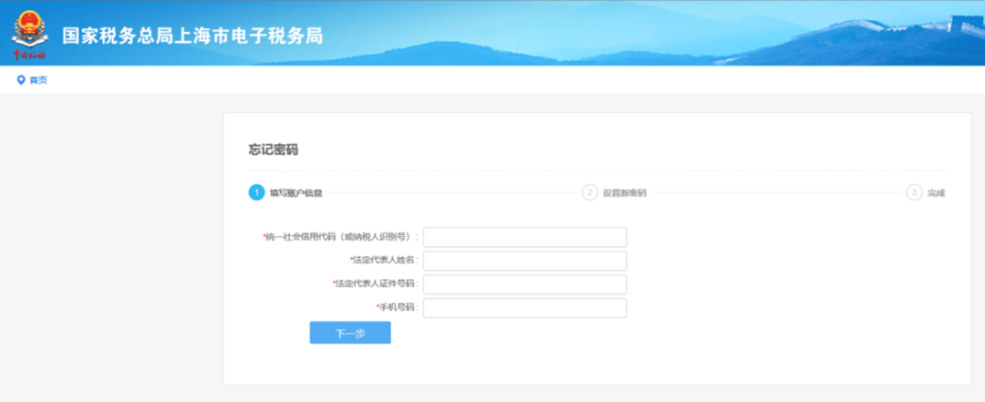Click the 设置新密码 step label
985x402 pixels.
point(625,193)
